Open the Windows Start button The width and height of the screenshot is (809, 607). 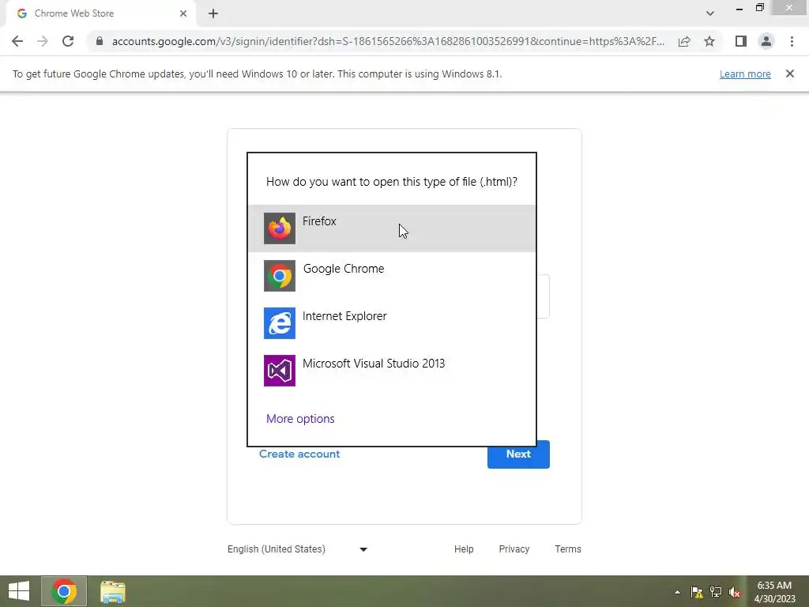(19, 591)
